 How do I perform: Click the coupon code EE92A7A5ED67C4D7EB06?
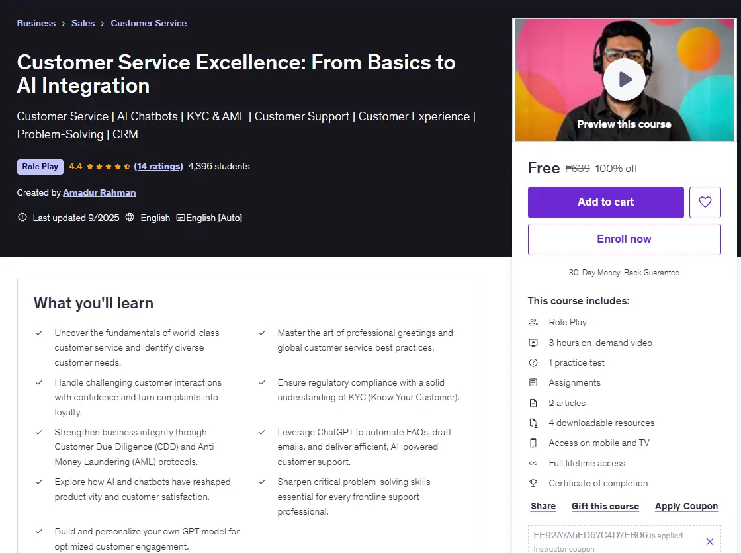click(591, 535)
